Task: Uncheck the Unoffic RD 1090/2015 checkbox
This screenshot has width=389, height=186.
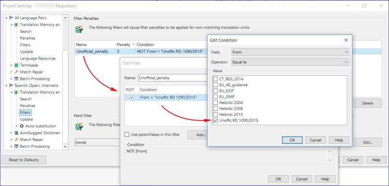Action: coord(216,121)
